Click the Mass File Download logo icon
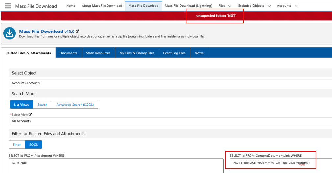Screen dimensions: 332x173 [10, 33]
